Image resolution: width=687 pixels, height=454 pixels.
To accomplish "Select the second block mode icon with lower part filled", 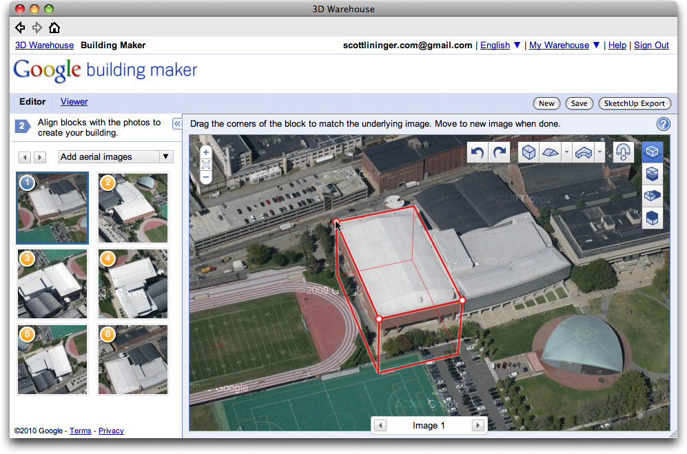I will tap(652, 174).
